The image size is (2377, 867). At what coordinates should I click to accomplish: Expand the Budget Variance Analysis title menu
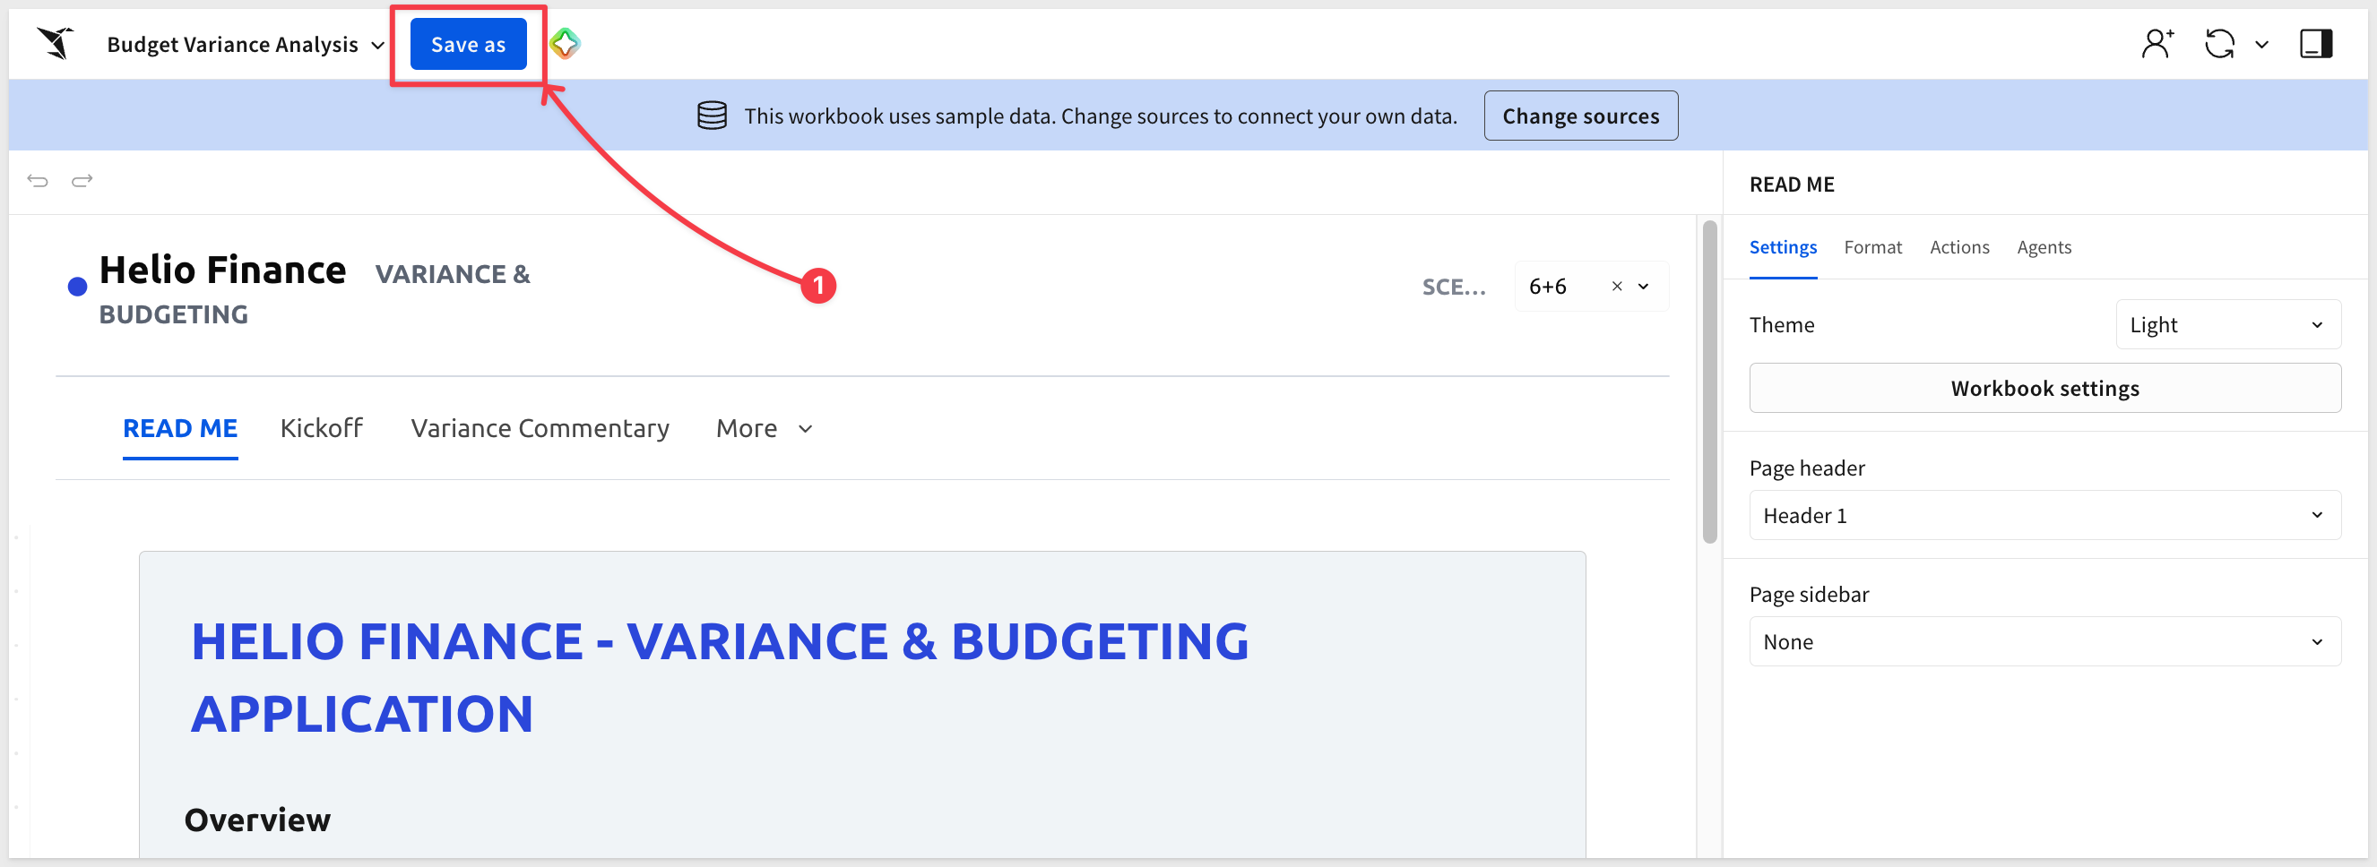377,45
